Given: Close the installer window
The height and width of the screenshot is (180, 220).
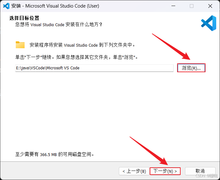Looking at the screenshot, I should coord(210,6).
